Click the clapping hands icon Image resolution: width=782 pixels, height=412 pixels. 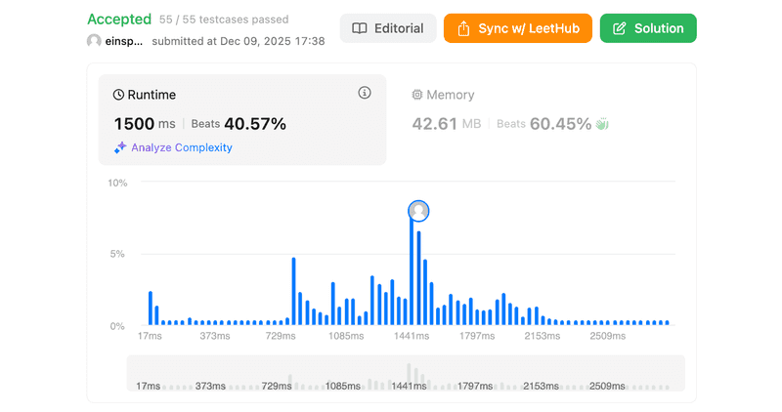click(603, 124)
